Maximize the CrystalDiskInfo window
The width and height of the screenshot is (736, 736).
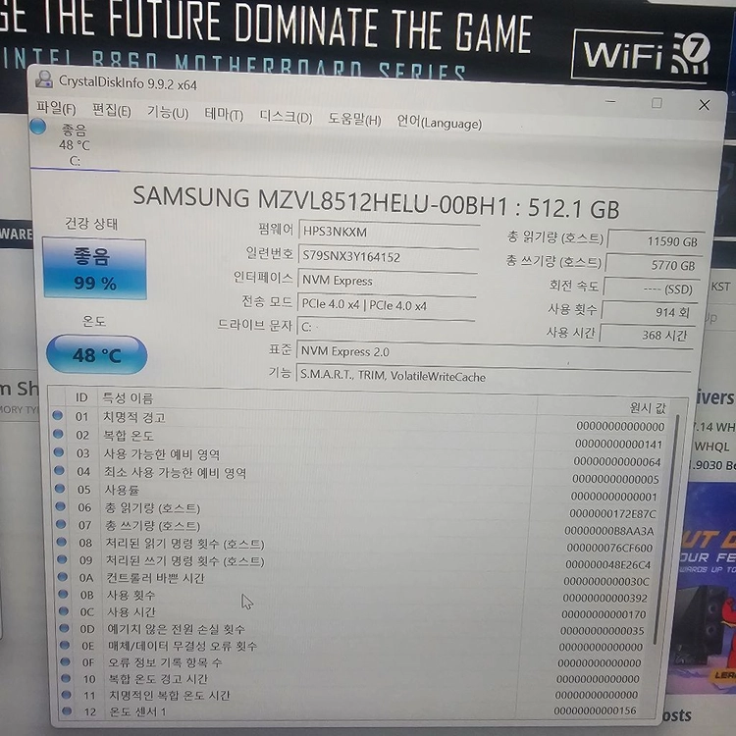[657, 103]
